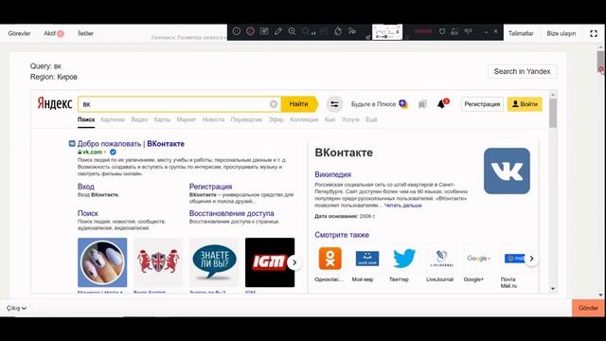Image resolution: width=606 pixels, height=341 pixels.
Task: Click the orange Gönder submit button
Action: 588,308
